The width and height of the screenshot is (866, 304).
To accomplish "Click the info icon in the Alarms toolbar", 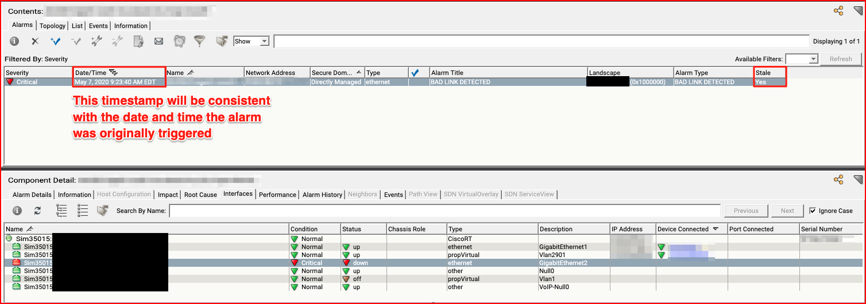I will pos(14,41).
